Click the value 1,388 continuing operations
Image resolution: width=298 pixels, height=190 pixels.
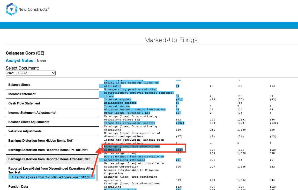241,130
